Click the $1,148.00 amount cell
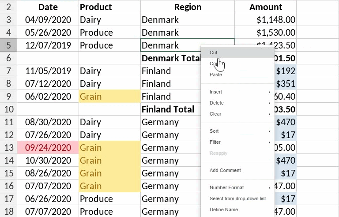The width and height of the screenshot is (339, 217). point(265,20)
